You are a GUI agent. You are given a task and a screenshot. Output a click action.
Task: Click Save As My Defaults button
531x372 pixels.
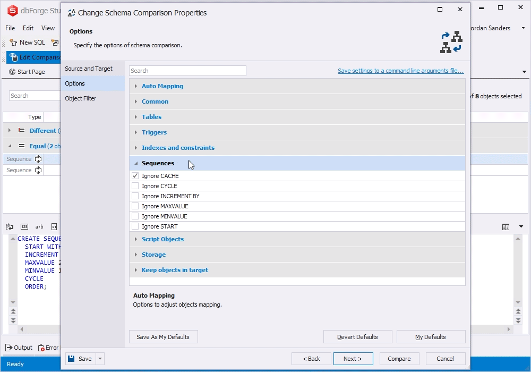[163, 337]
